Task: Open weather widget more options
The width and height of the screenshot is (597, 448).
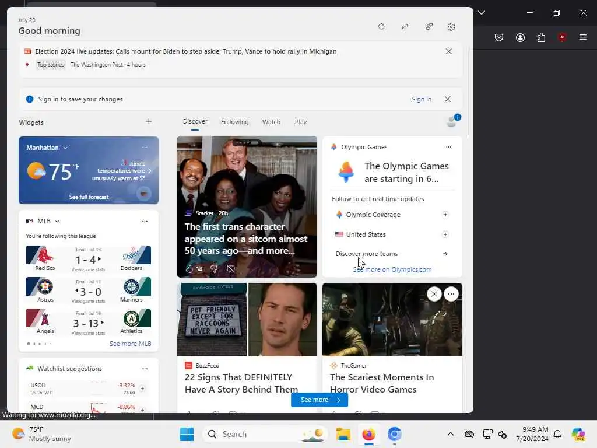Action: (x=145, y=148)
